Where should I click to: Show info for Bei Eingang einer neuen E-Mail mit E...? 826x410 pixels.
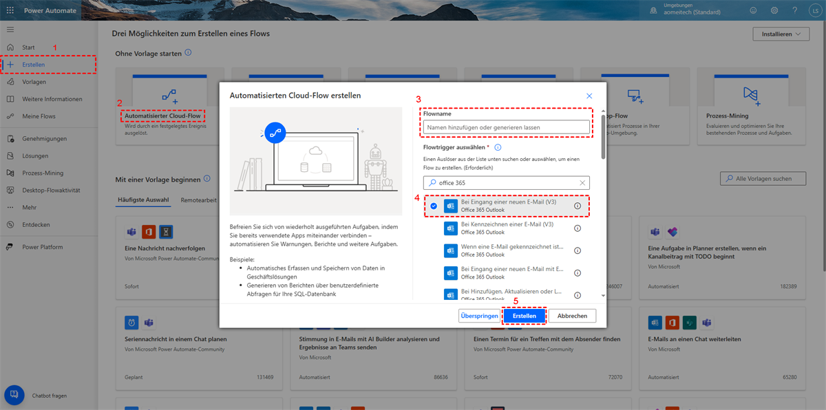[x=578, y=272]
